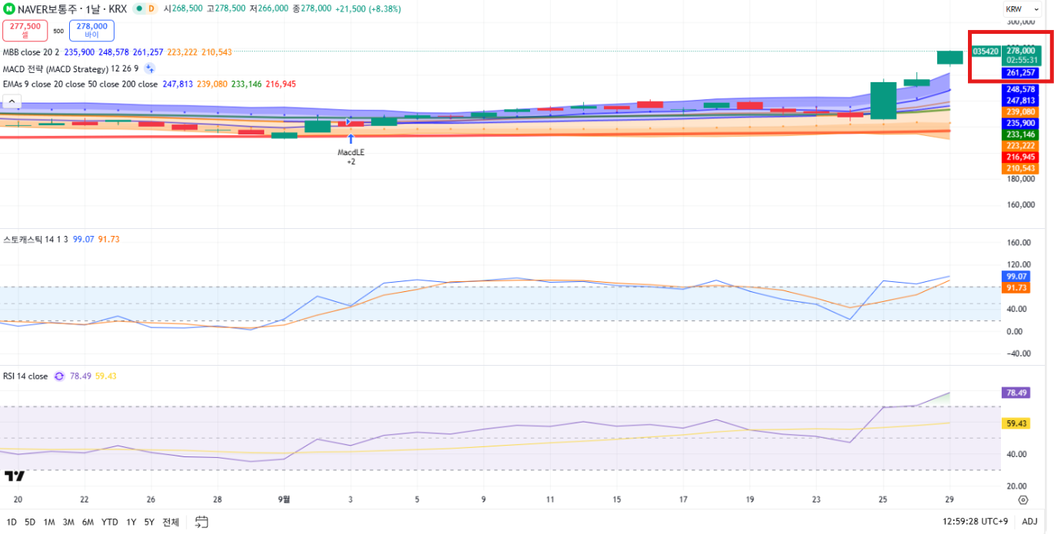This screenshot has width=1054, height=534.
Task: Click the RSI 14 close legend label
Action: pyautogui.click(x=25, y=376)
